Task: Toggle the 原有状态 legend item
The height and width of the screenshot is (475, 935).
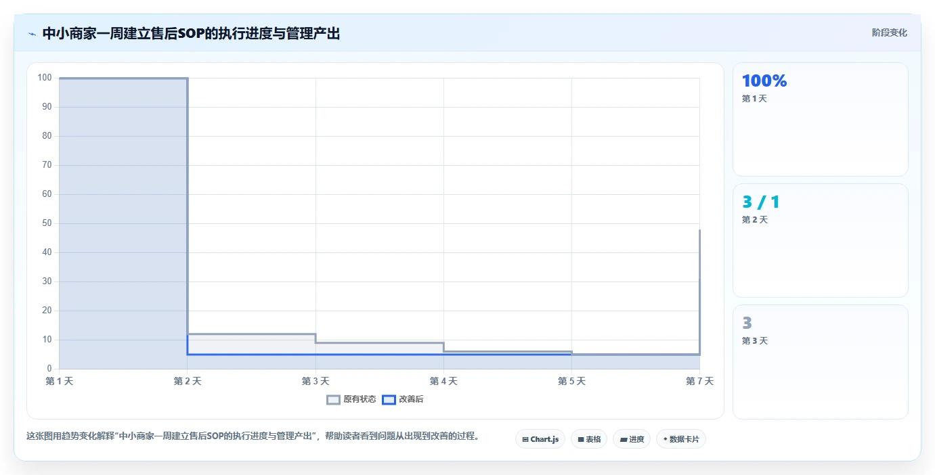Action: [x=351, y=399]
